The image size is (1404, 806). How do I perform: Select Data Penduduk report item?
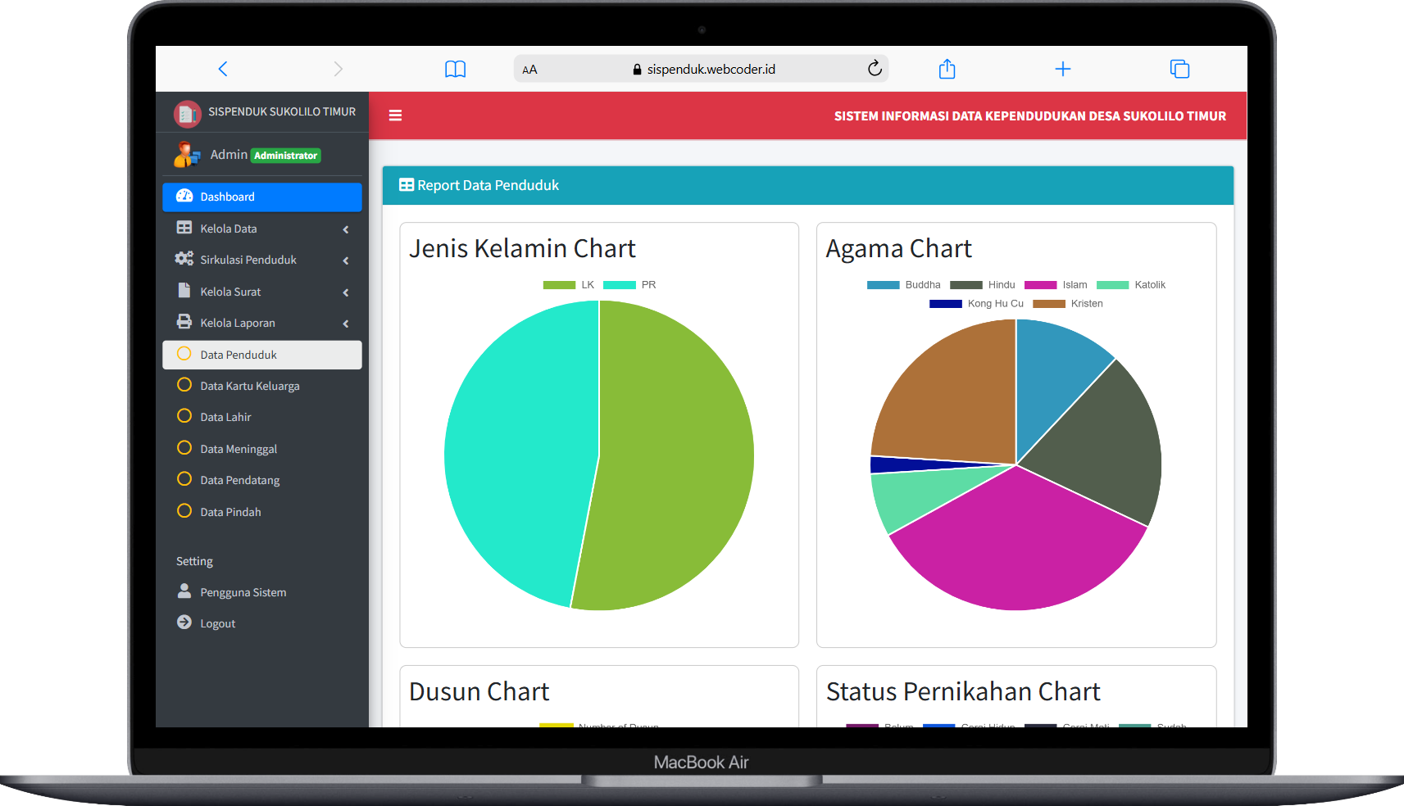click(262, 355)
